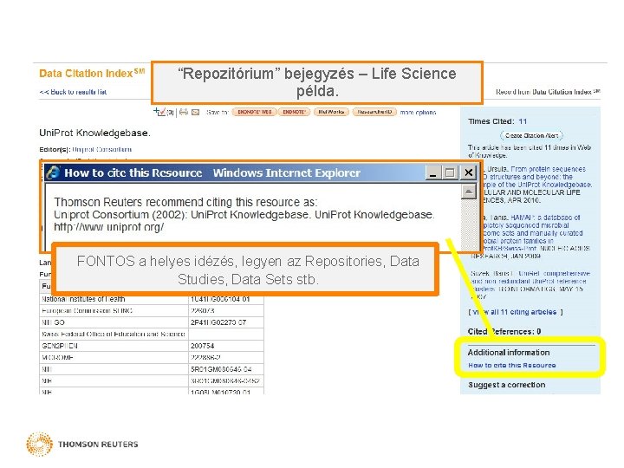The width and height of the screenshot is (624, 468).
Task: View all 11 citing articles
Action: click(516, 312)
